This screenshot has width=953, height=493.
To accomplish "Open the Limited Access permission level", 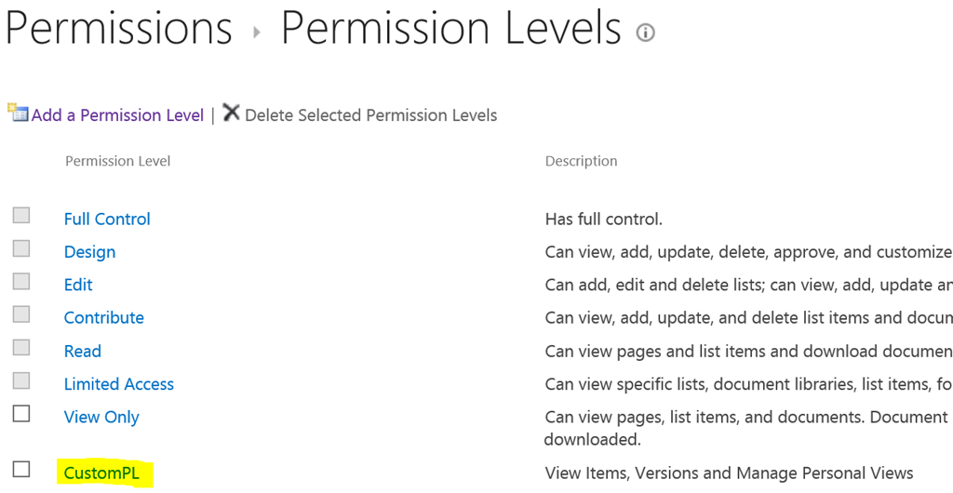I will (x=118, y=384).
